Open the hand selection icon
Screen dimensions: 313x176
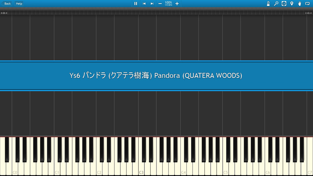coord(300,4)
